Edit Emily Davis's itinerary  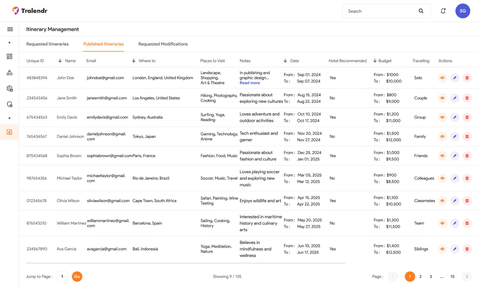tap(455, 117)
